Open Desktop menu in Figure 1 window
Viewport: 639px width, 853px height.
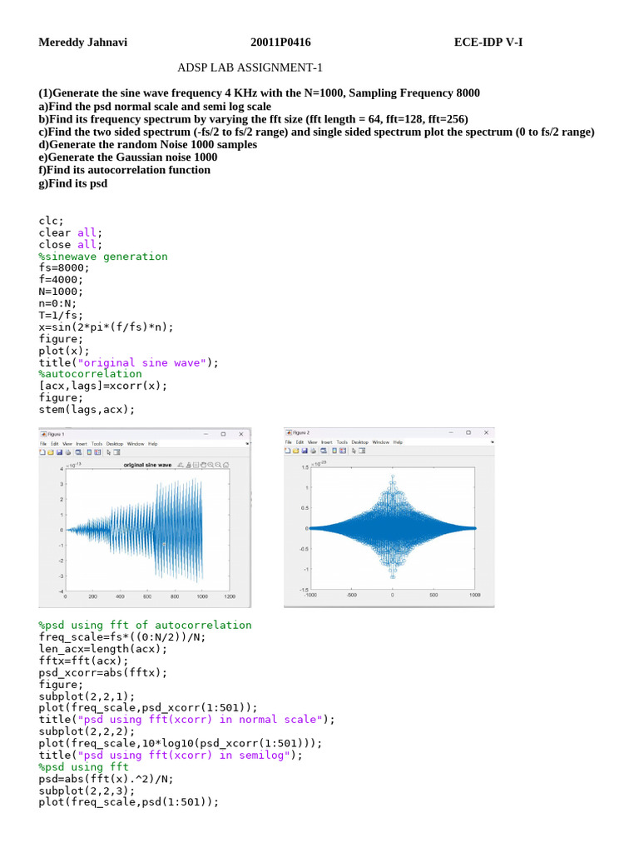[x=115, y=444]
